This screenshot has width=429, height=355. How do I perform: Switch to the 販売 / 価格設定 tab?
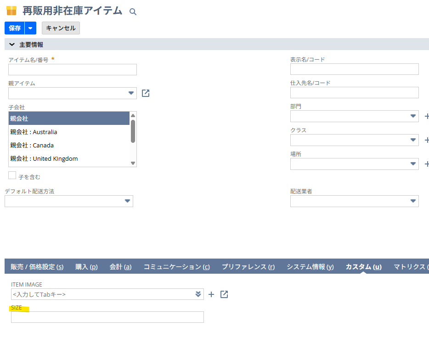pos(37,267)
